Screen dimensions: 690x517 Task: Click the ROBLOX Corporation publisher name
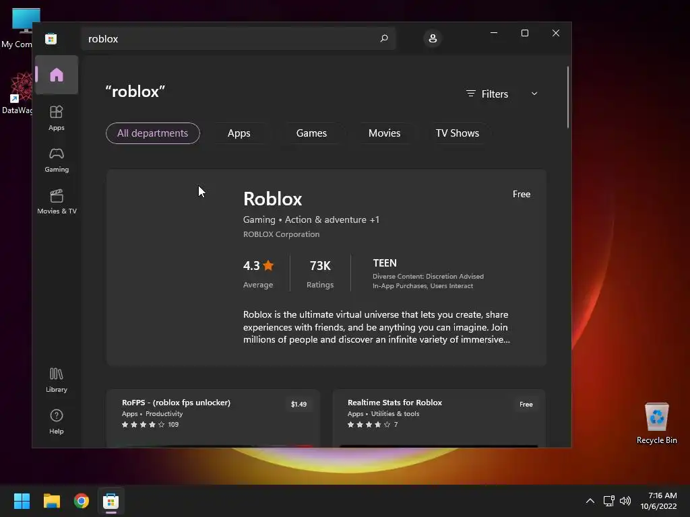point(281,234)
